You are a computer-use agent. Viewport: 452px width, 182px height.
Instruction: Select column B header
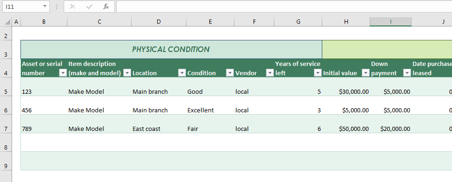[44, 22]
